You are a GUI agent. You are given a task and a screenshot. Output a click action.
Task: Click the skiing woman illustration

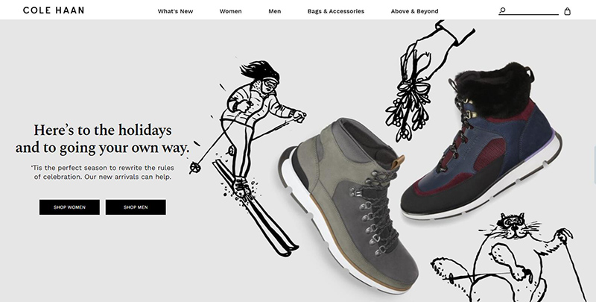coord(247,156)
